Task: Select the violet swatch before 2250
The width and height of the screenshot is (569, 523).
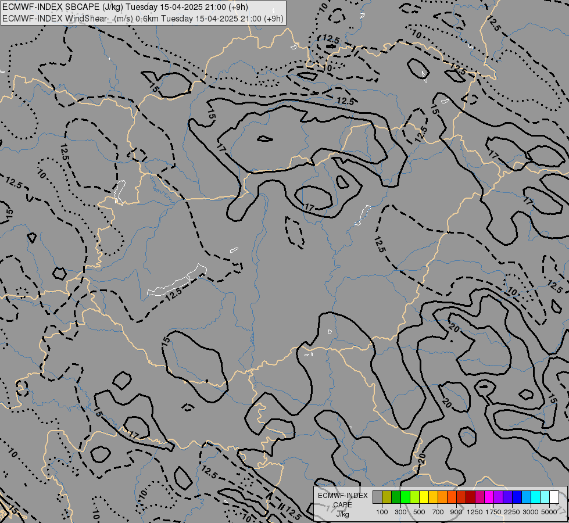Action: [x=507, y=497]
